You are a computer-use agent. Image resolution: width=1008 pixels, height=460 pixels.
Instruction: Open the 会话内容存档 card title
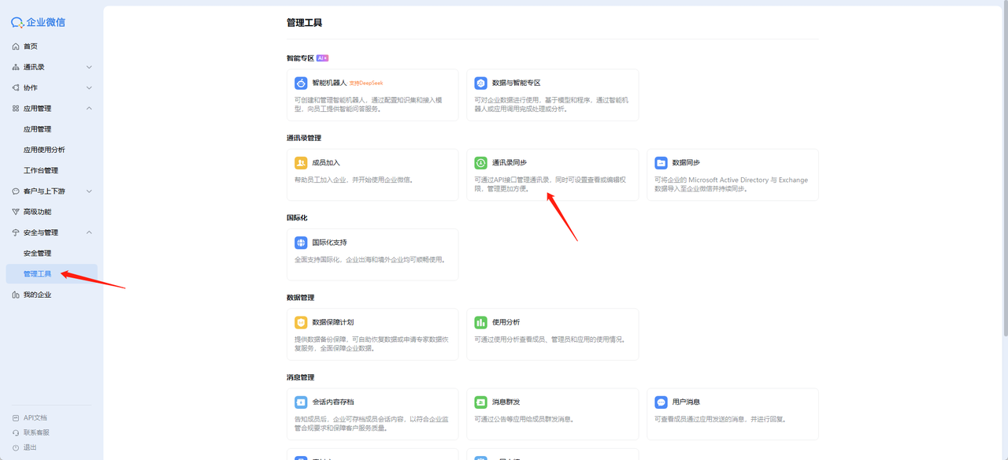tap(333, 402)
